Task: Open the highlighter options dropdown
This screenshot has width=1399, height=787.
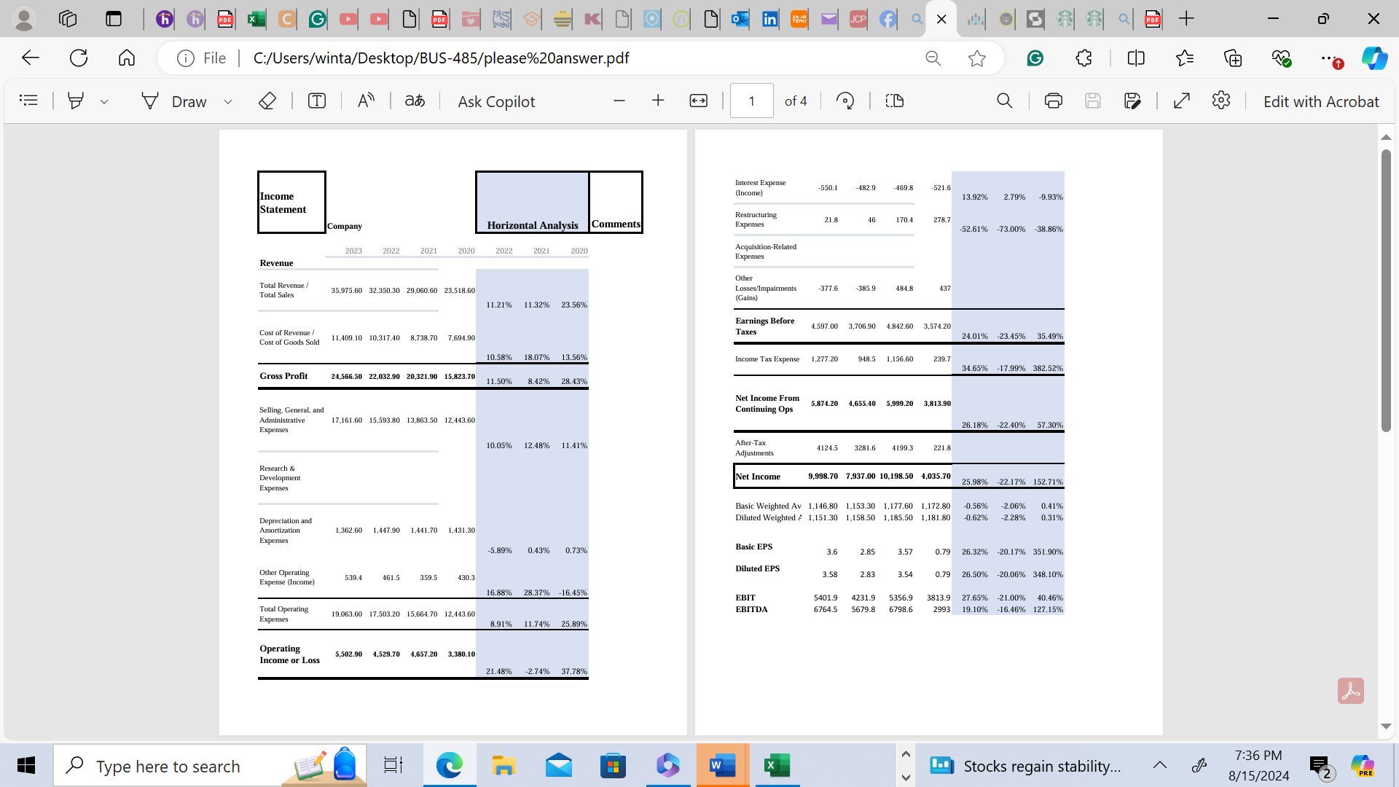Action: point(104,101)
